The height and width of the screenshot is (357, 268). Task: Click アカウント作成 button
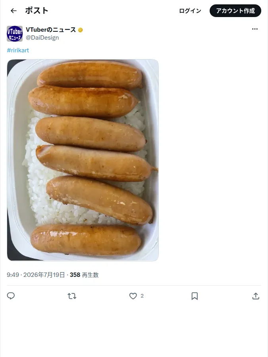point(235,11)
